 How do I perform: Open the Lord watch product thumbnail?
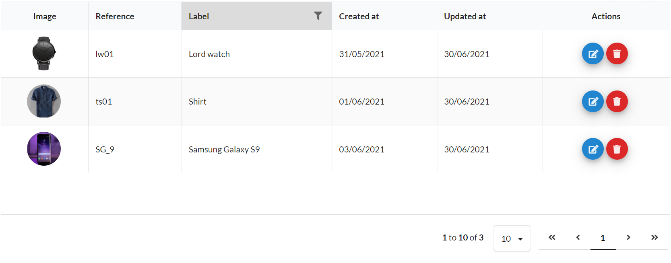click(x=44, y=53)
